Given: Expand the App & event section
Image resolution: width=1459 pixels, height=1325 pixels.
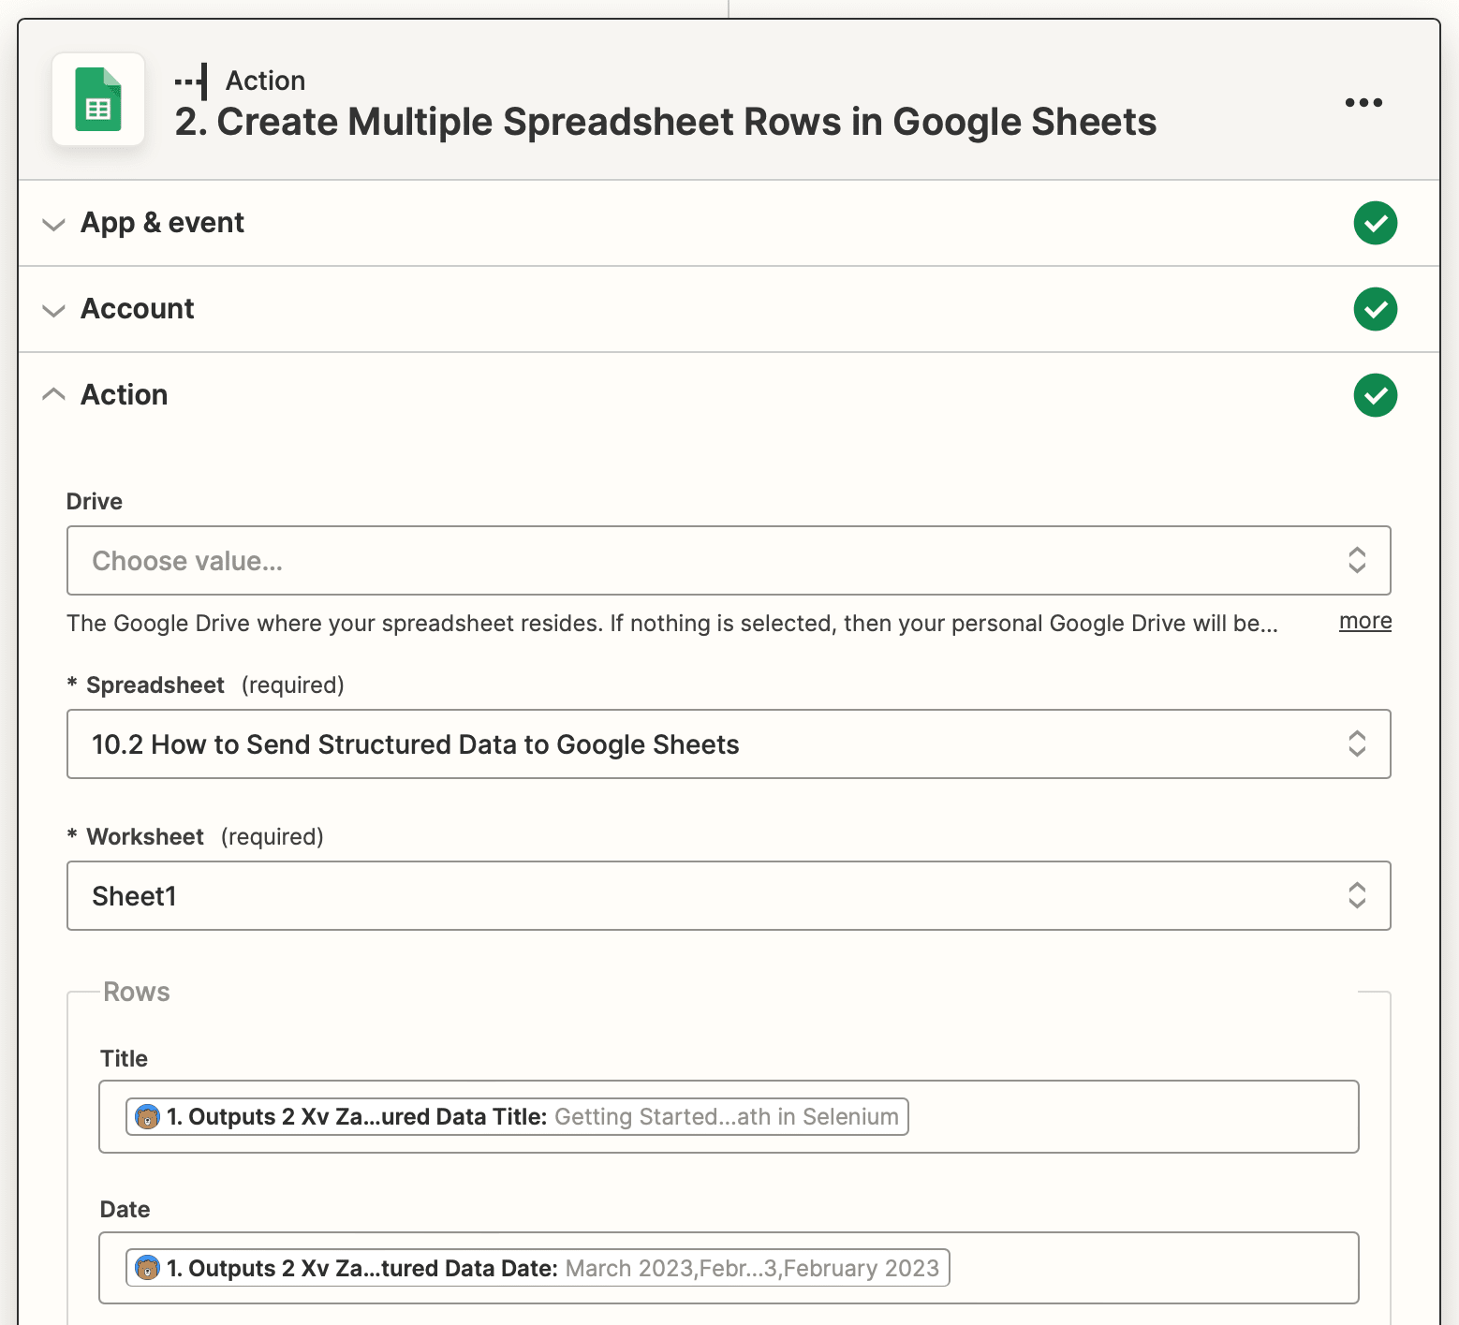Looking at the screenshot, I should [53, 223].
